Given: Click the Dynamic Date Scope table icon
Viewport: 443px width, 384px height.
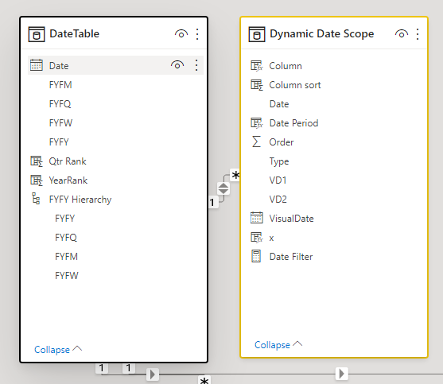Looking at the screenshot, I should pyautogui.click(x=257, y=34).
